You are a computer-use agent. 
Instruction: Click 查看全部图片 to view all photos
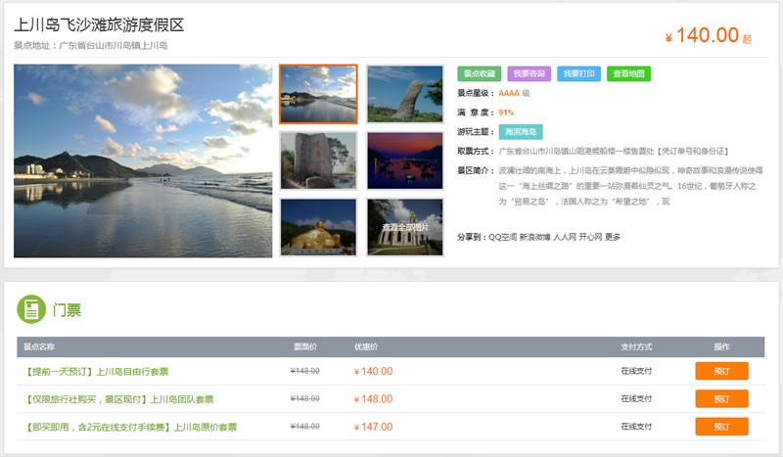point(404,227)
